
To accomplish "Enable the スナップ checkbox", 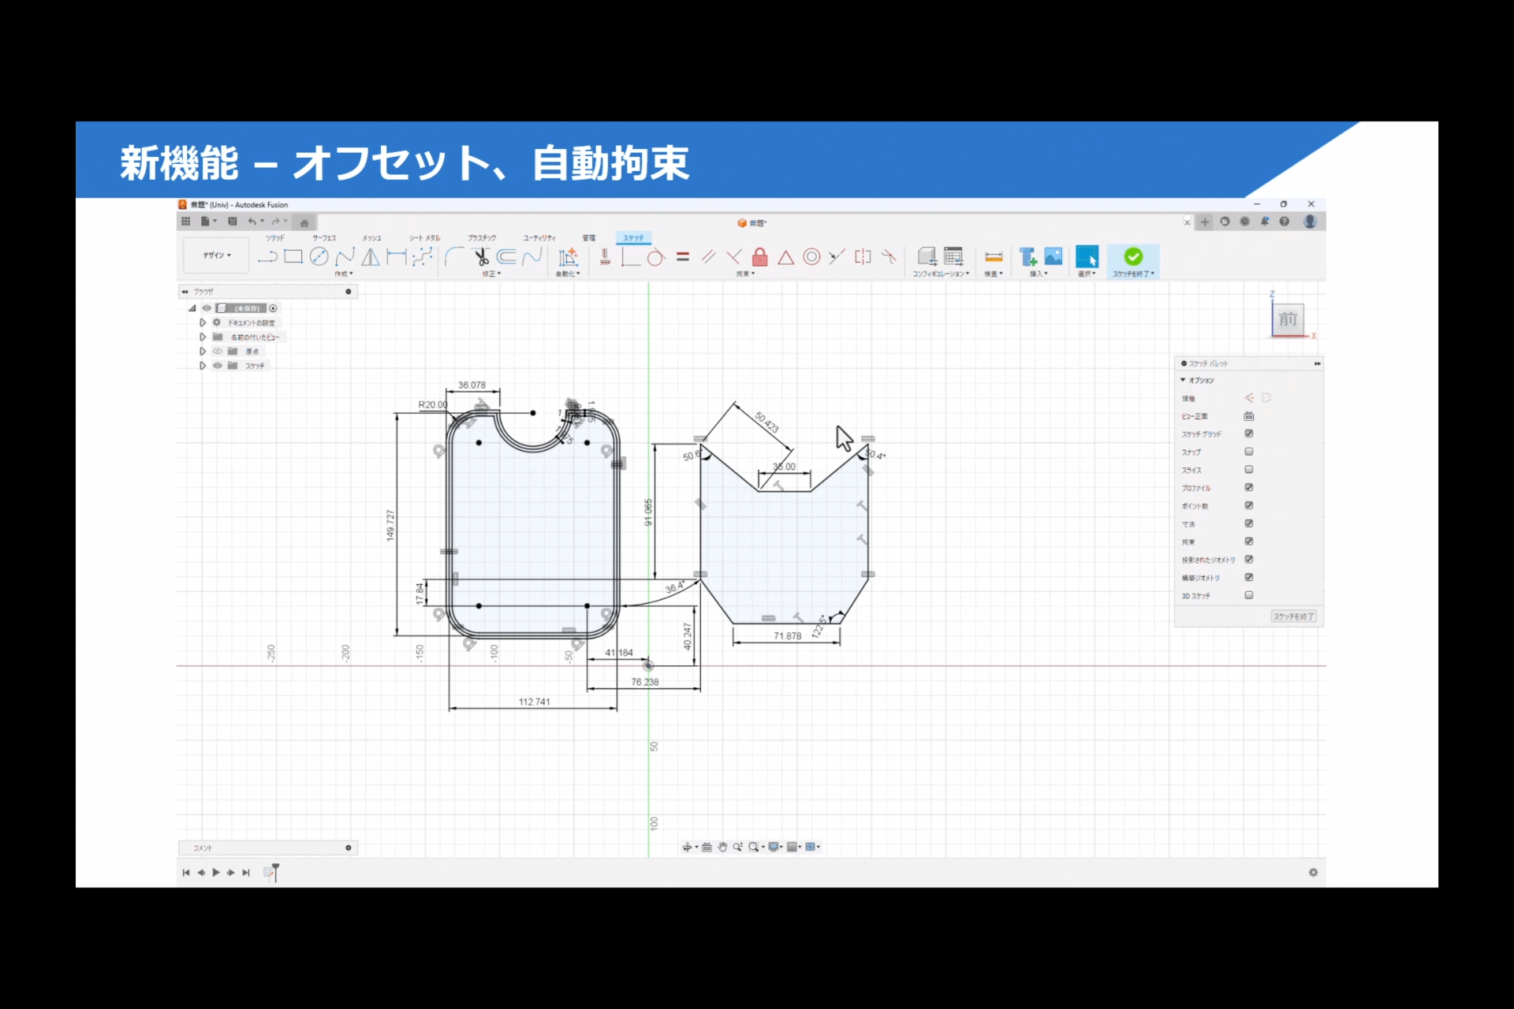I will (1249, 452).
